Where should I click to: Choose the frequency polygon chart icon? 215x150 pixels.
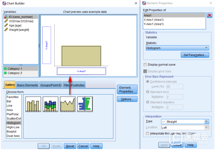[68, 104]
